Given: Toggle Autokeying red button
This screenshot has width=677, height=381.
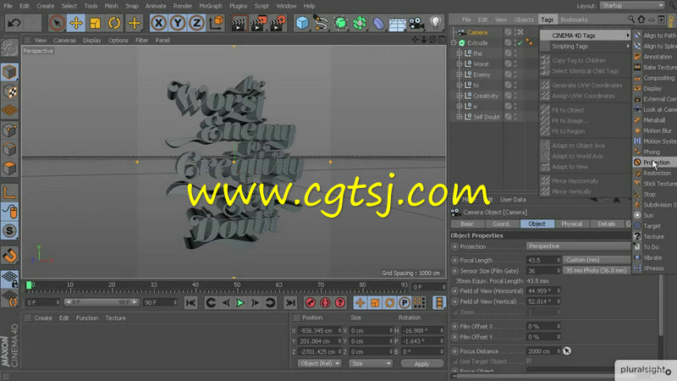Looking at the screenshot, I should [325, 303].
